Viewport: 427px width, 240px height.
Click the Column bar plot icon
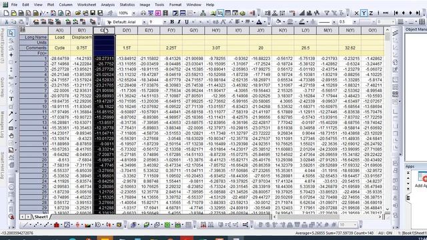(x=57, y=225)
